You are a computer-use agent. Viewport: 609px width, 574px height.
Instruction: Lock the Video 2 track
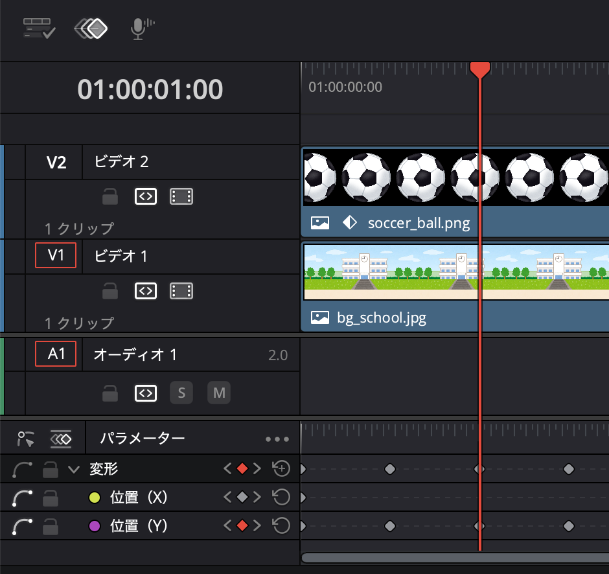[110, 196]
